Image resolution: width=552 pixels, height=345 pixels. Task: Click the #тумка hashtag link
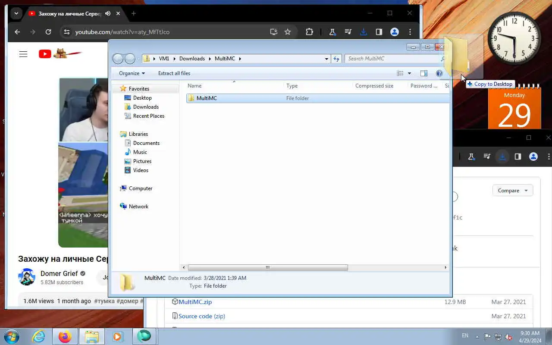click(x=104, y=301)
